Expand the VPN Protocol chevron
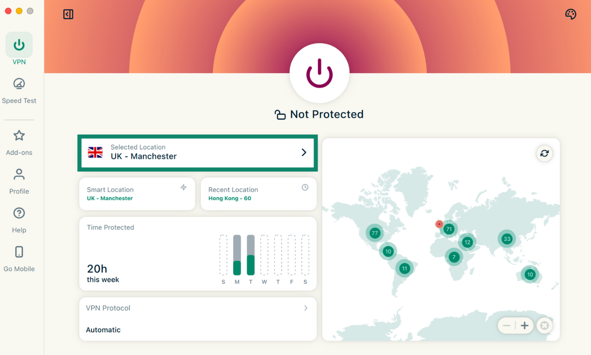 (x=306, y=308)
